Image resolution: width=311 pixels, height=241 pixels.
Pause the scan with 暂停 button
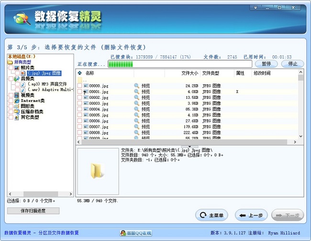[x=266, y=64]
